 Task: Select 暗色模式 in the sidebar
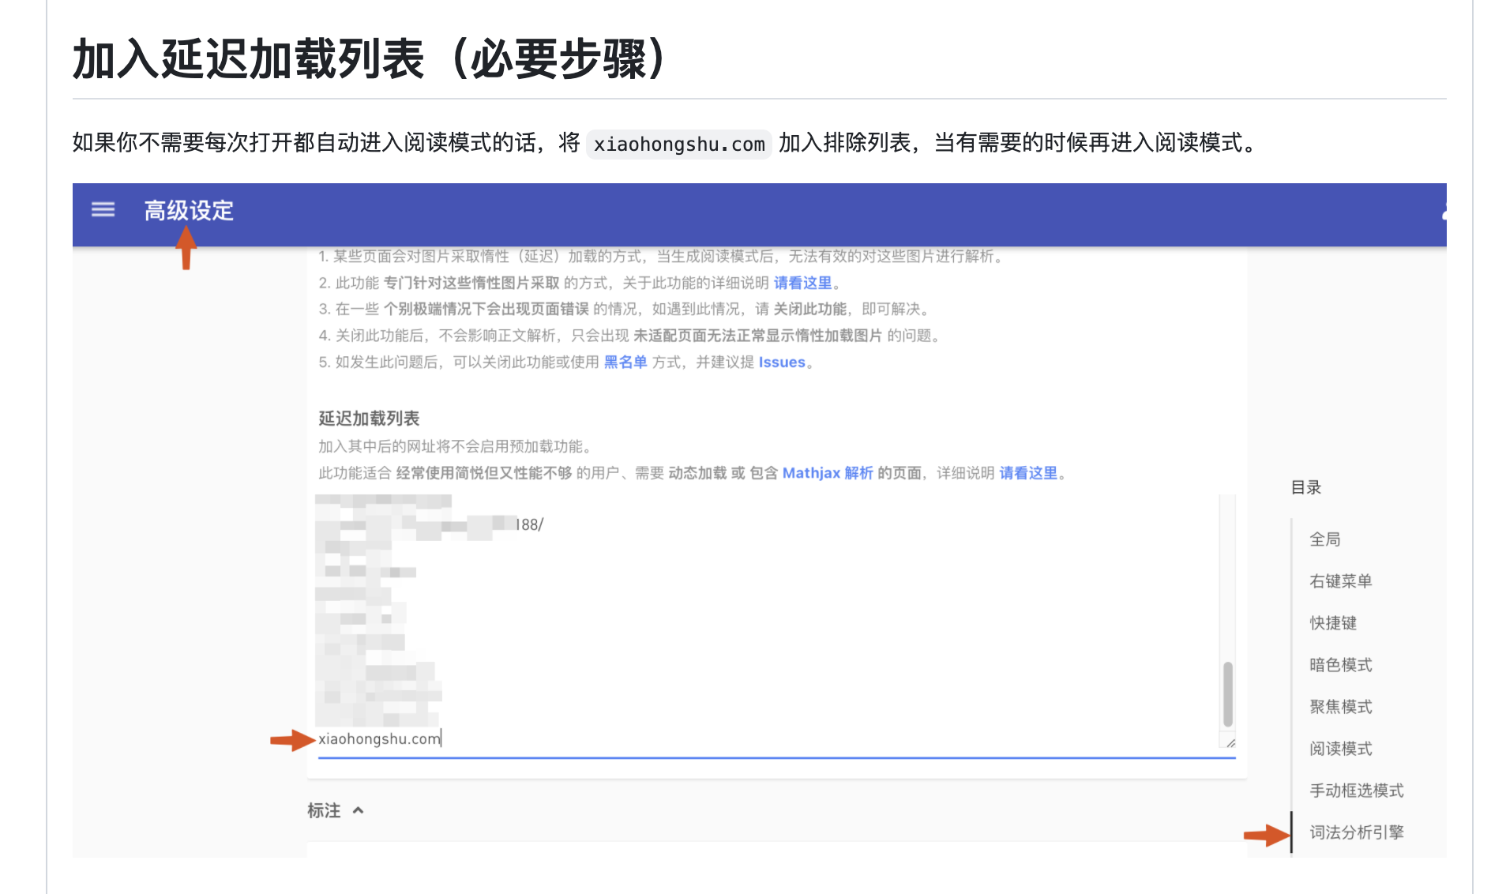1339,664
